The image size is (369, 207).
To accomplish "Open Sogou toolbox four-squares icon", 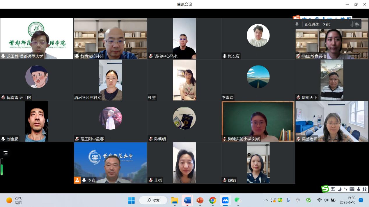I will click(364, 189).
